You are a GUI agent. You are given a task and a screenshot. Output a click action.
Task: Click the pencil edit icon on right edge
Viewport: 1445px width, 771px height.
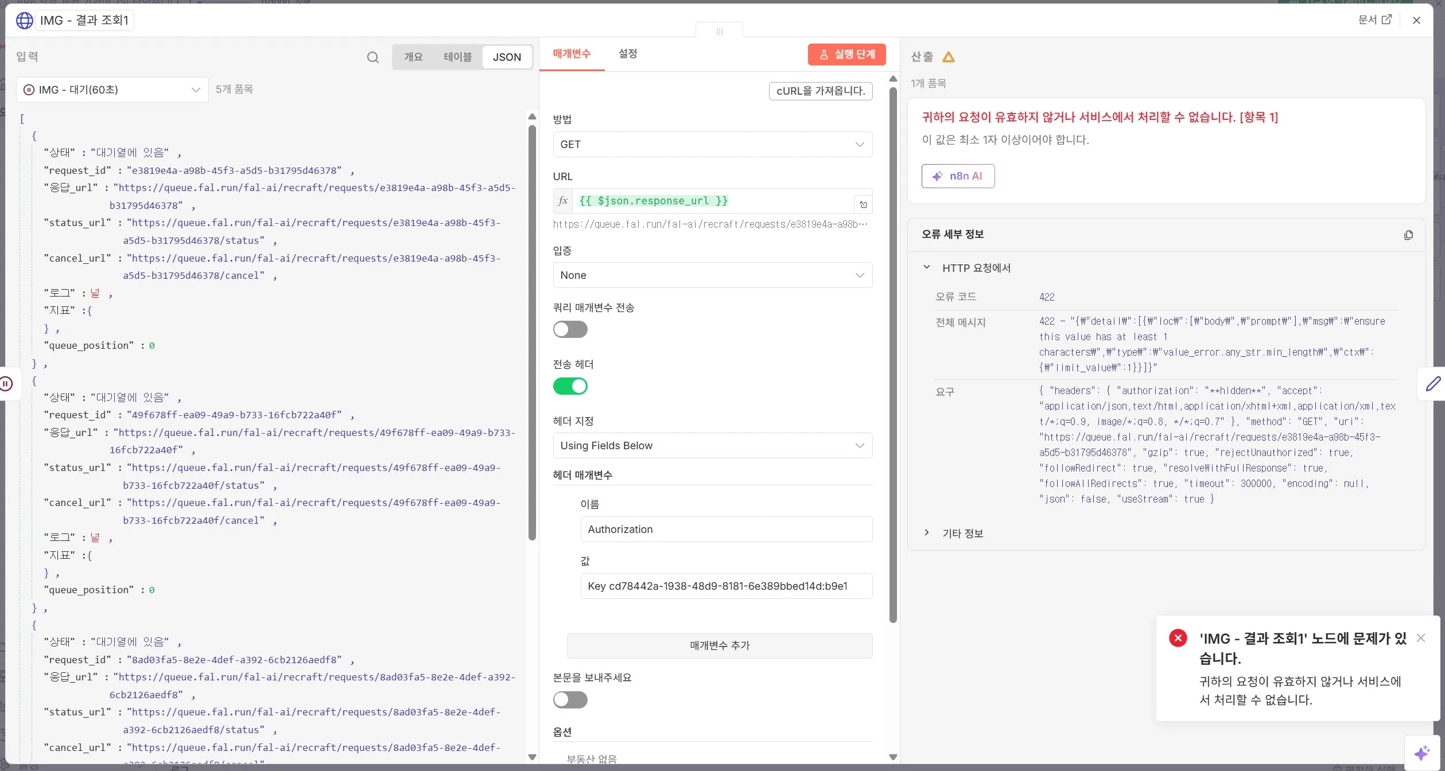(1434, 384)
